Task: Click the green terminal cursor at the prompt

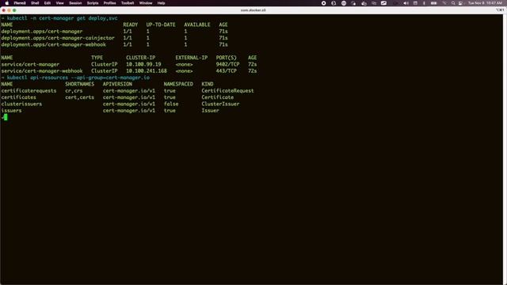Action: tap(6, 117)
